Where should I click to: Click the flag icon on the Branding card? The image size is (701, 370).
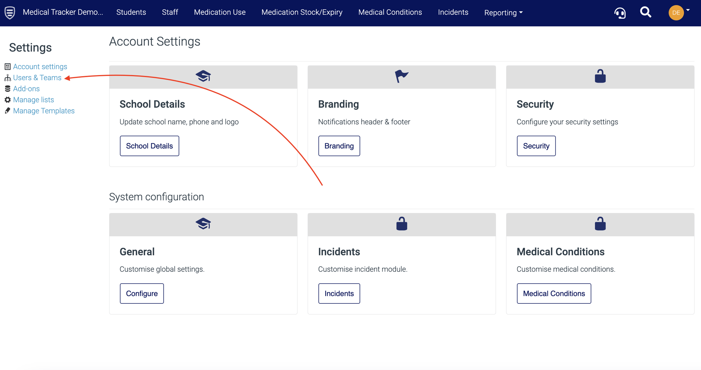click(x=401, y=76)
